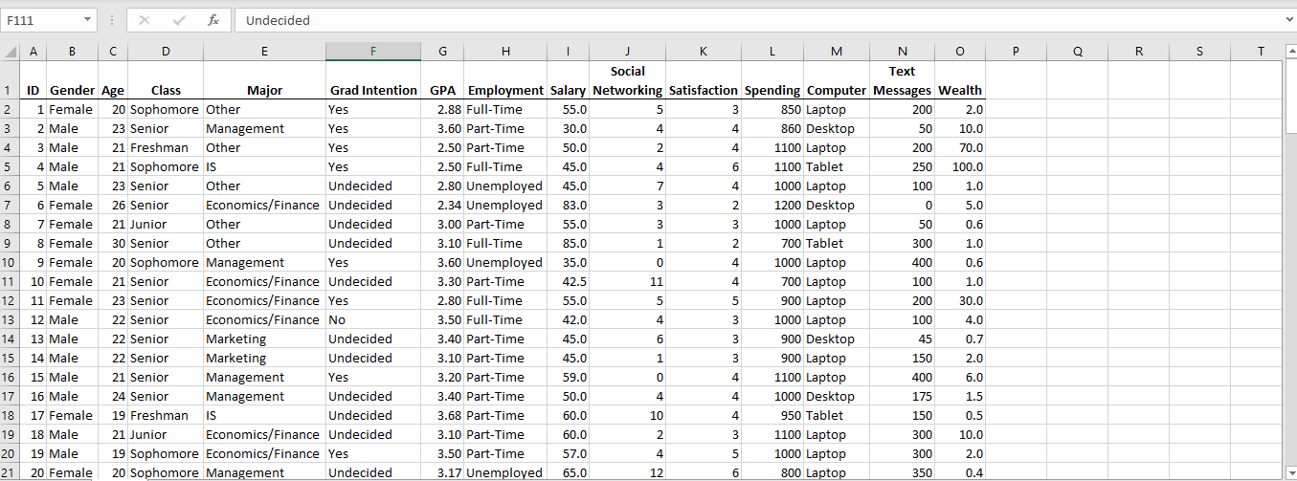Select the Text Messages cell 175

pos(902,396)
